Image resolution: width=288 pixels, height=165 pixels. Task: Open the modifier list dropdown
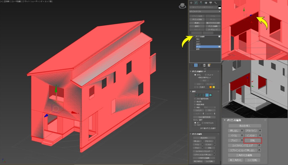[x=205, y=12]
